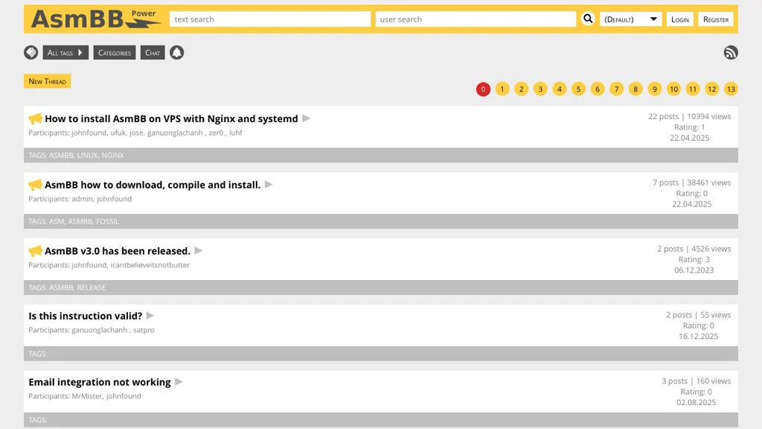Open the (Default) skin dropdown
The width and height of the screenshot is (762, 429).
coord(631,19)
